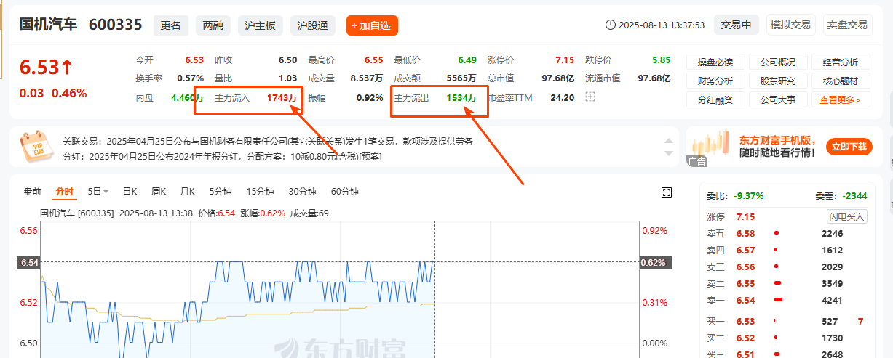
Task: Click the 更名 button
Action: [x=170, y=25]
